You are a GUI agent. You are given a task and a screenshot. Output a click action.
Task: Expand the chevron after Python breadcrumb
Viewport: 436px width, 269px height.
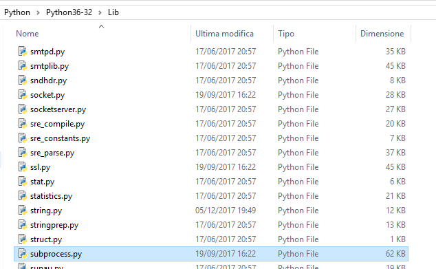[38, 13]
